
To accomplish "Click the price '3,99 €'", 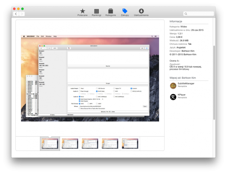I will (179, 37).
